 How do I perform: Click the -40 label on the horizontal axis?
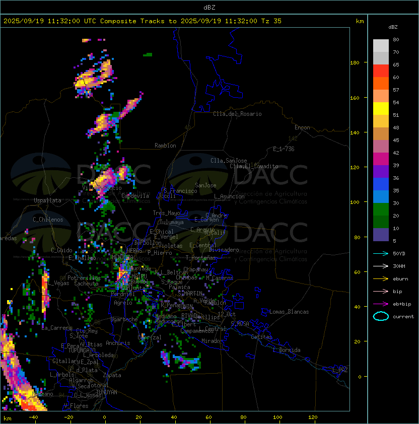click(33, 417)
